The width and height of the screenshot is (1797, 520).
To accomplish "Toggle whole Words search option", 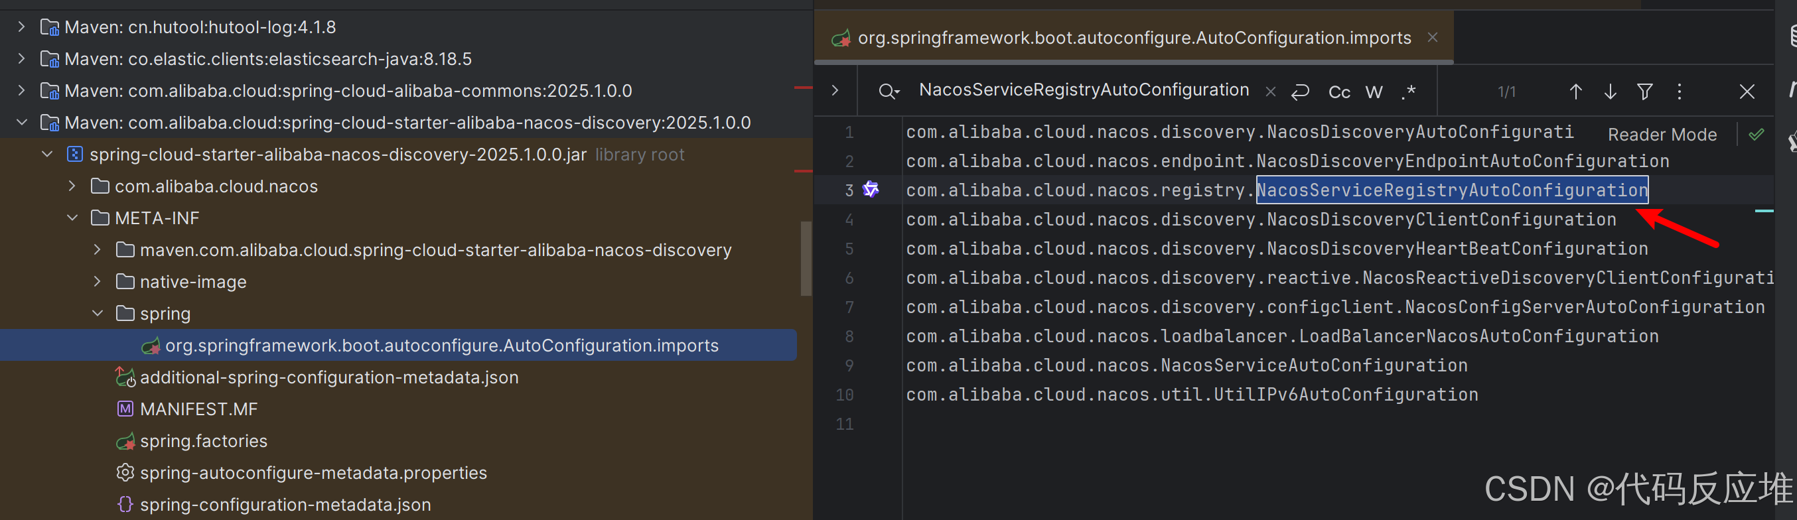I will [x=1374, y=92].
